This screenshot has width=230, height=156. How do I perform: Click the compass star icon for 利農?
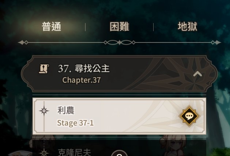pos(44,111)
